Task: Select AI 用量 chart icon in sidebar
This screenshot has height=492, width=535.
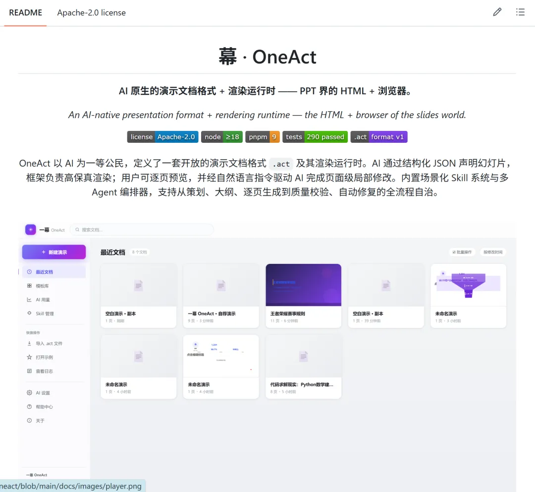Action: click(29, 300)
